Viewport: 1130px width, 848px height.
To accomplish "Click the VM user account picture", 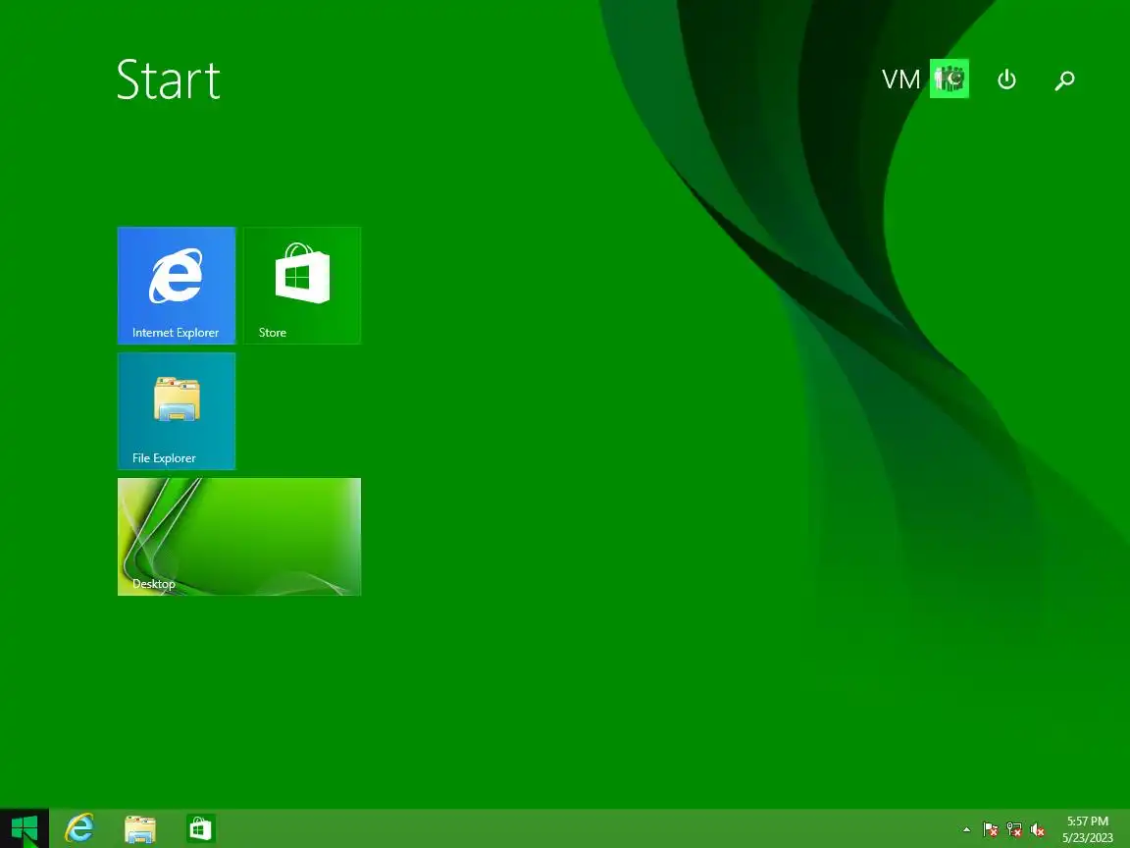I will click(x=950, y=79).
